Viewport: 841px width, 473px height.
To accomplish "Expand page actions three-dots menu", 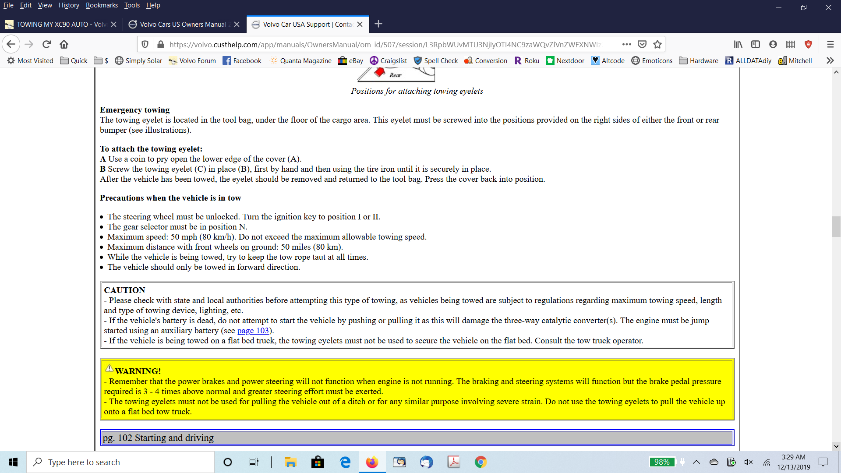I will pyautogui.click(x=626, y=44).
